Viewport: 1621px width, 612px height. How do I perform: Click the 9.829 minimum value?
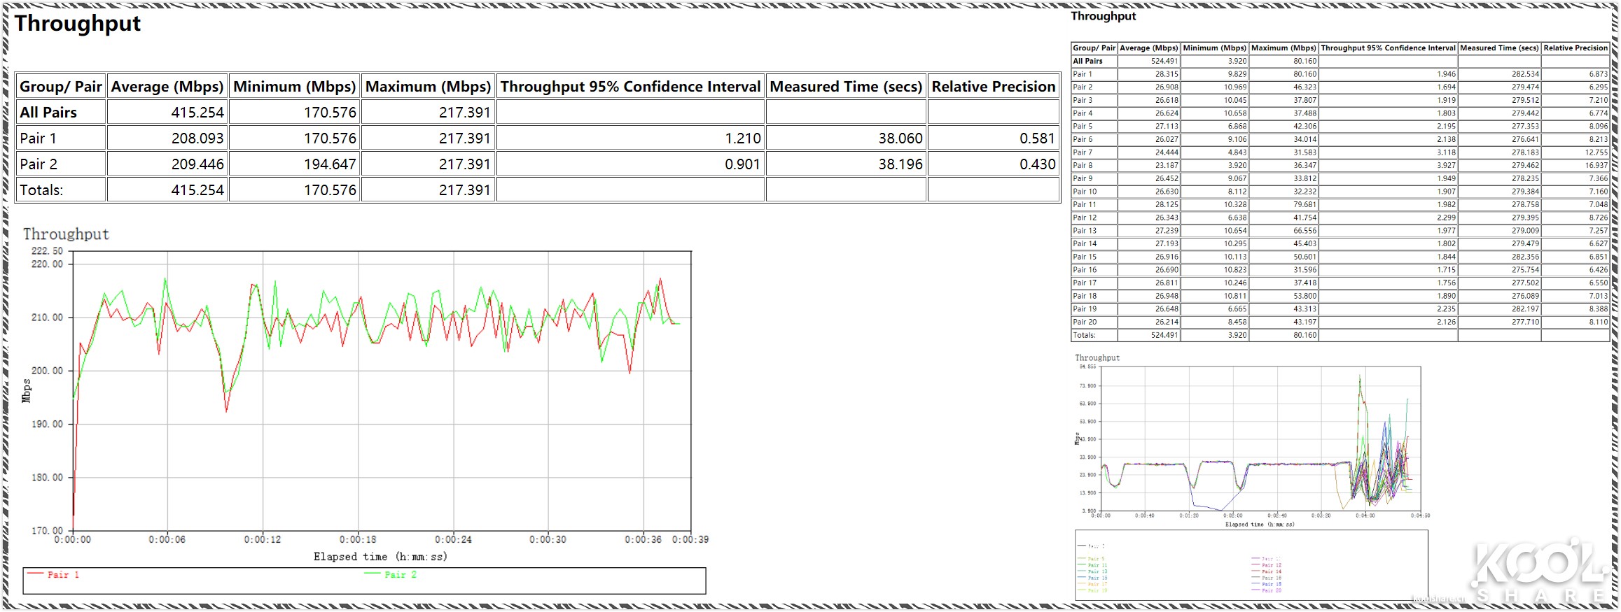[x=1237, y=74]
